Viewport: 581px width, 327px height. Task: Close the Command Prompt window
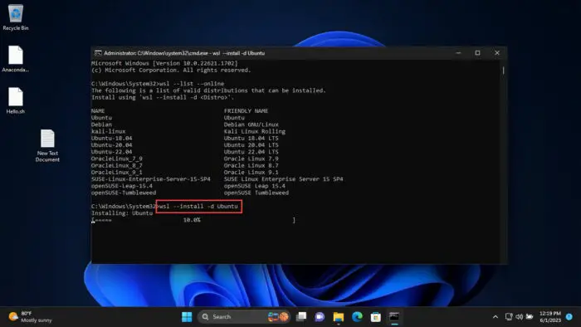click(497, 53)
